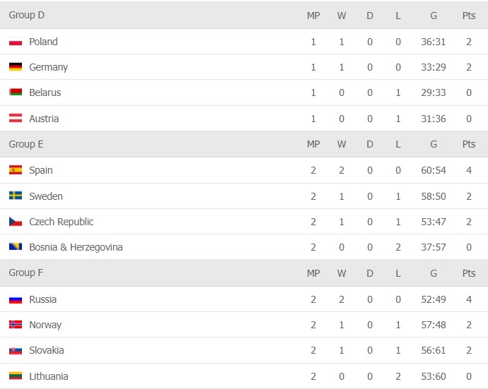Click the Pts column header in Group F

468,273
